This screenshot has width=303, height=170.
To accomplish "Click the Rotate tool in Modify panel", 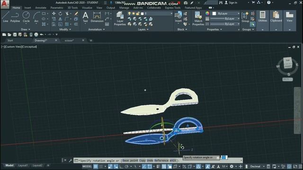I will click(61, 14).
